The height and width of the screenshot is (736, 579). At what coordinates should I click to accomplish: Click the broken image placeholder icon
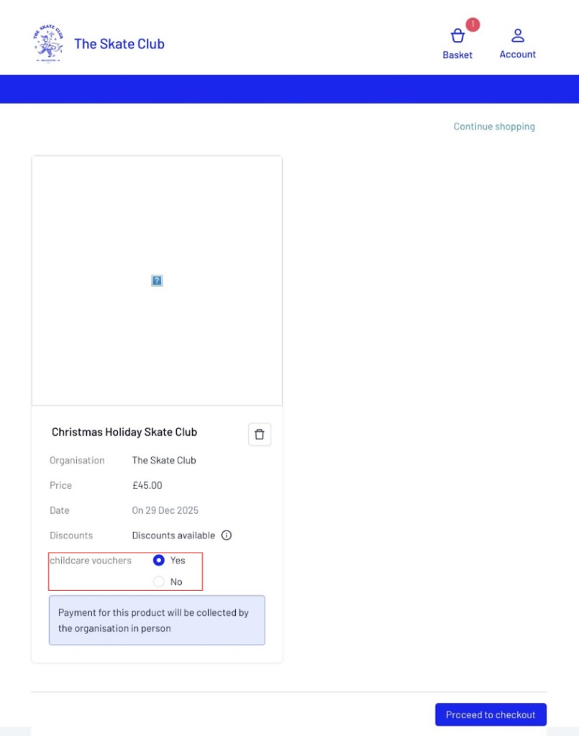157,280
